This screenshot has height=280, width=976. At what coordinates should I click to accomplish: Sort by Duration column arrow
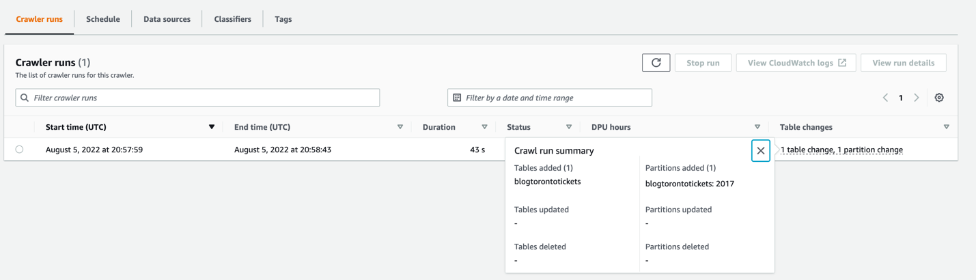(x=484, y=127)
